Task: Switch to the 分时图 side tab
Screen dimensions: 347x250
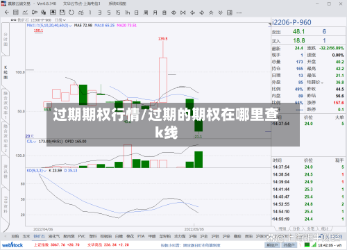Action: click(x=6, y=39)
